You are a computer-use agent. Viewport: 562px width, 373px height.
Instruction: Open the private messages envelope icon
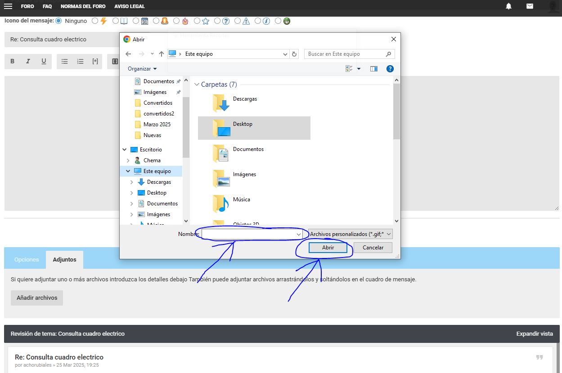pyautogui.click(x=530, y=6)
